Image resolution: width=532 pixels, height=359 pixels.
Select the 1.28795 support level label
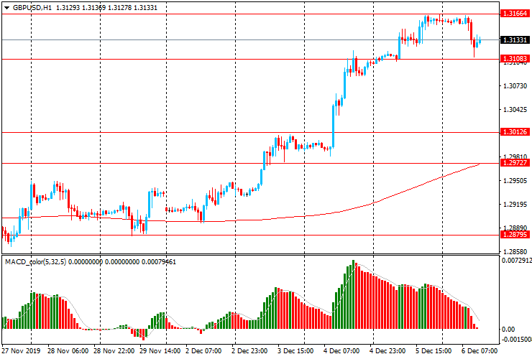(515, 235)
